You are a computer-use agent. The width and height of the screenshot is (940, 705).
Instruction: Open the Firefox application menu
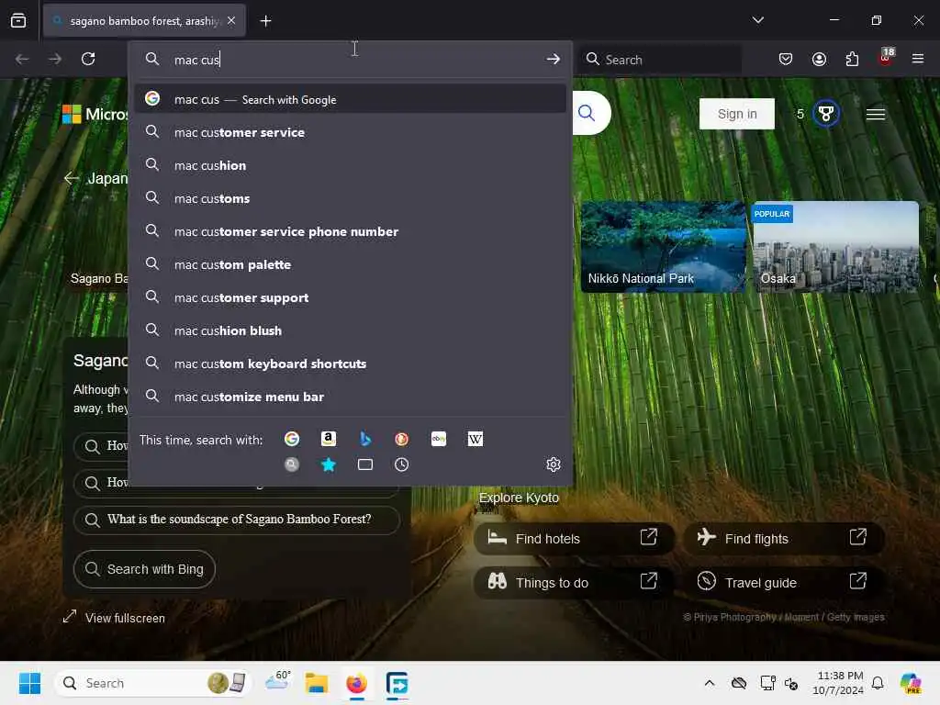coord(918,59)
